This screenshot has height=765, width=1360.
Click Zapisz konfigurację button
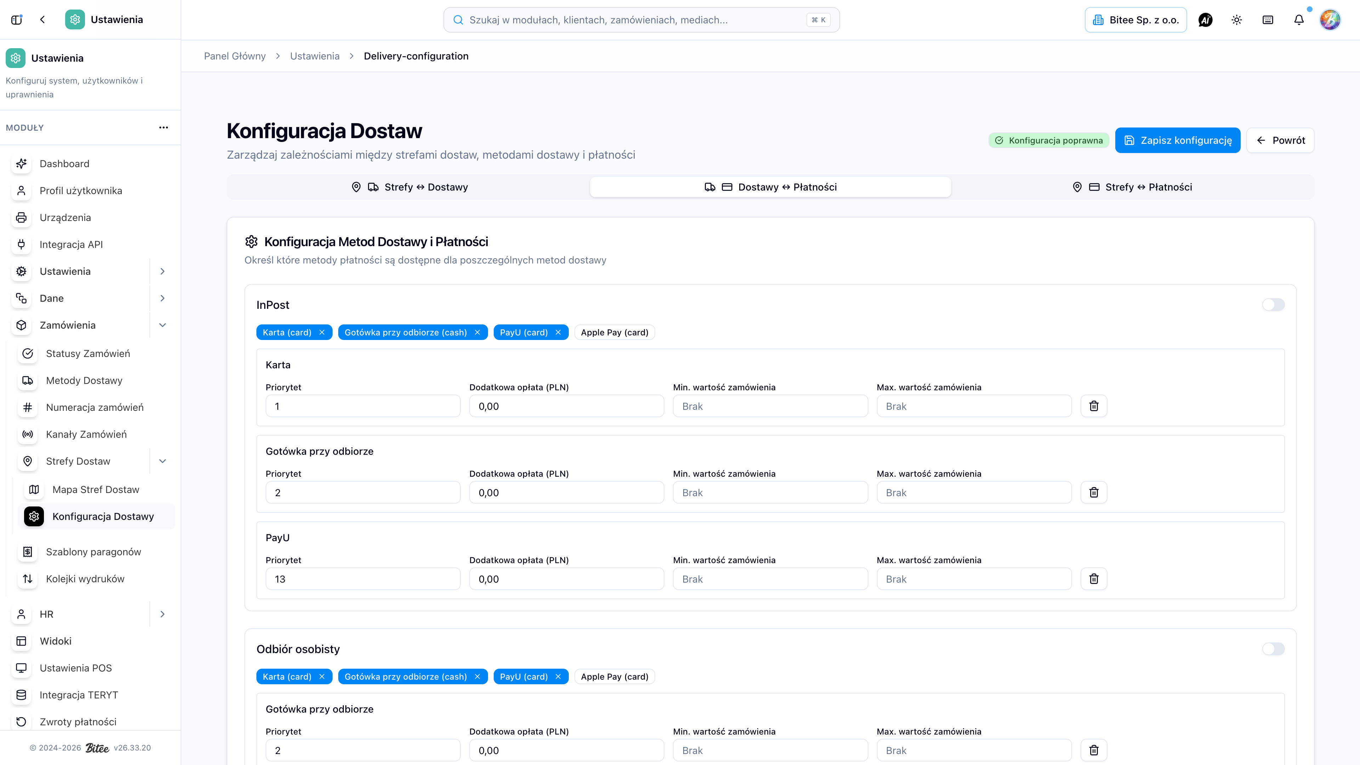[1177, 140]
